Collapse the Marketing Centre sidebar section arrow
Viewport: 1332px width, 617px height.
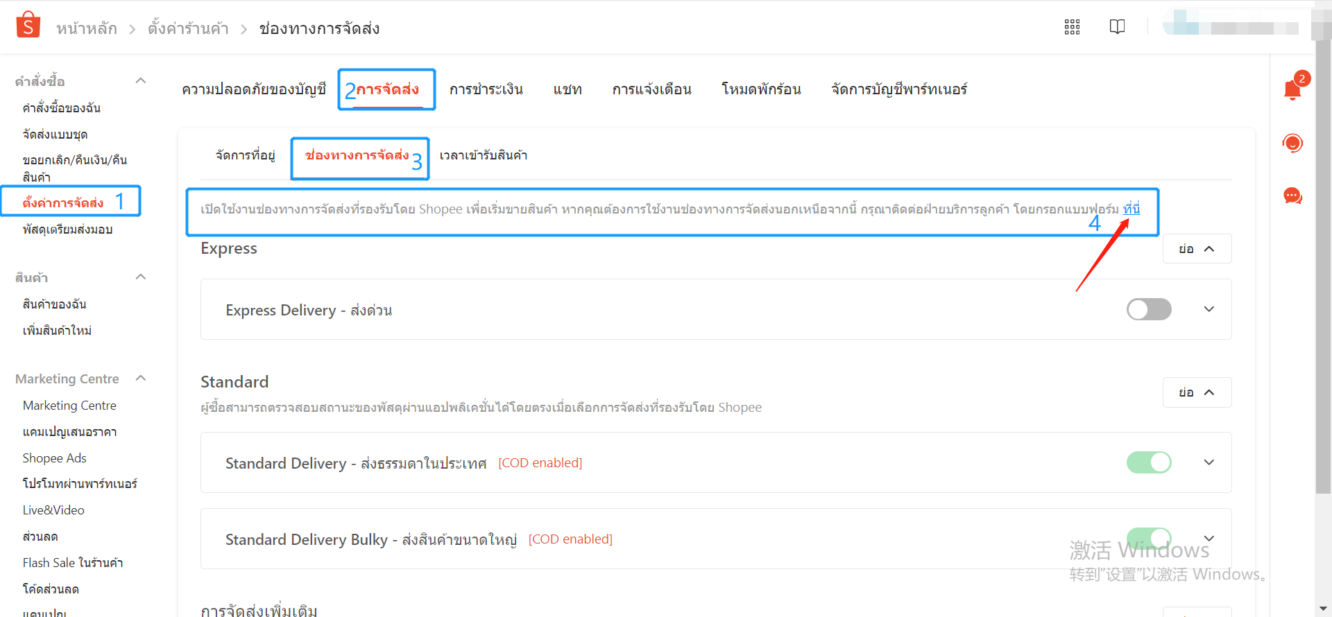(x=141, y=379)
